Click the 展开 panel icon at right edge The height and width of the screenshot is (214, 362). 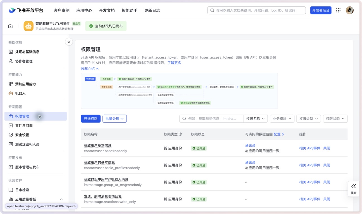point(353,189)
